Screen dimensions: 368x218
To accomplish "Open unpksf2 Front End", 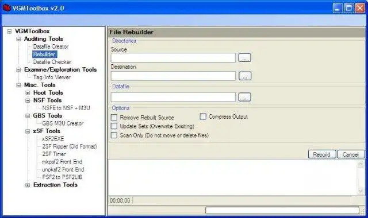I will (63, 170).
